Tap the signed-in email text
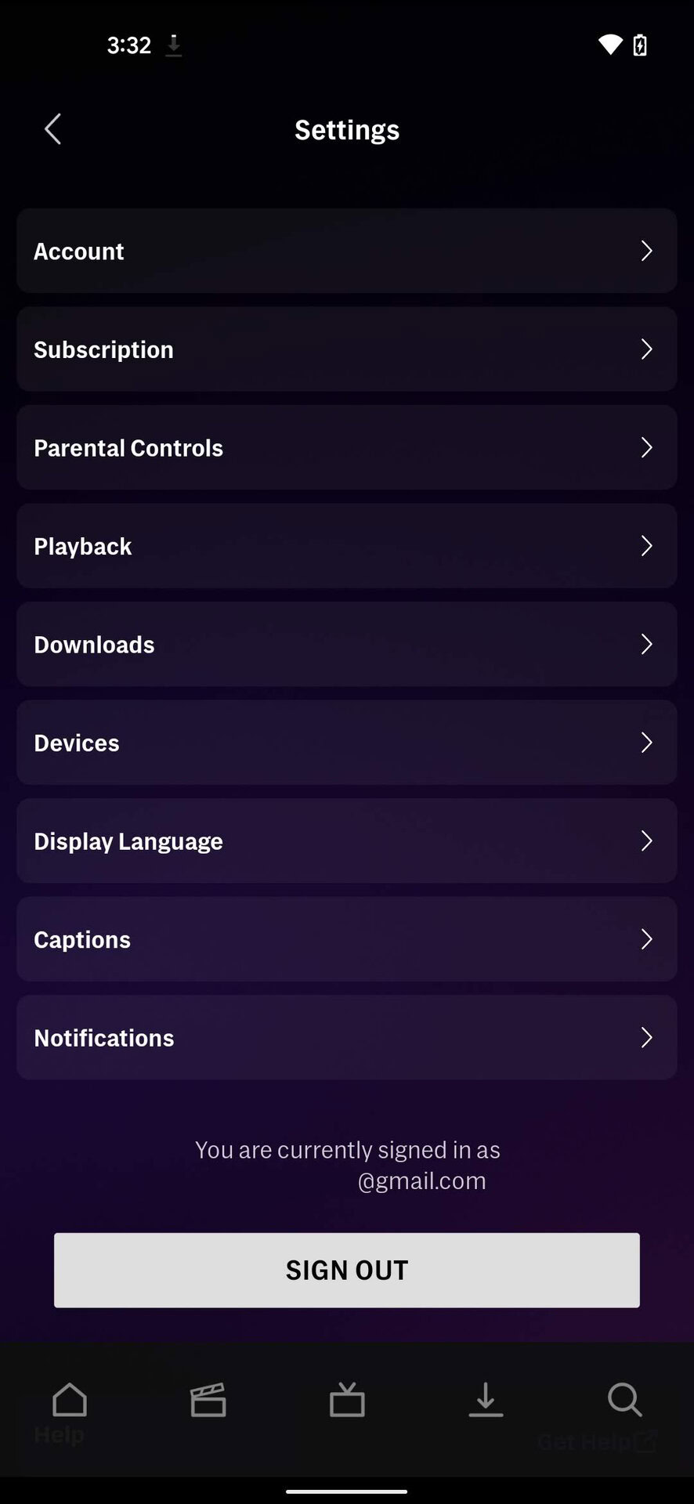This screenshot has height=1504, width=694. 421,1180
